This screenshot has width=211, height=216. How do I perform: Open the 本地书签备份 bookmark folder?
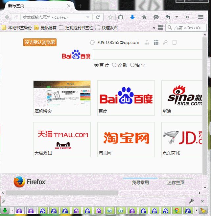click(17, 28)
